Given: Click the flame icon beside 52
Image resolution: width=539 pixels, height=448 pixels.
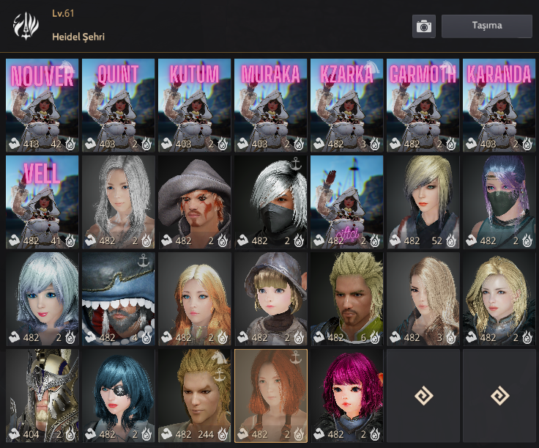Looking at the screenshot, I should point(450,240).
